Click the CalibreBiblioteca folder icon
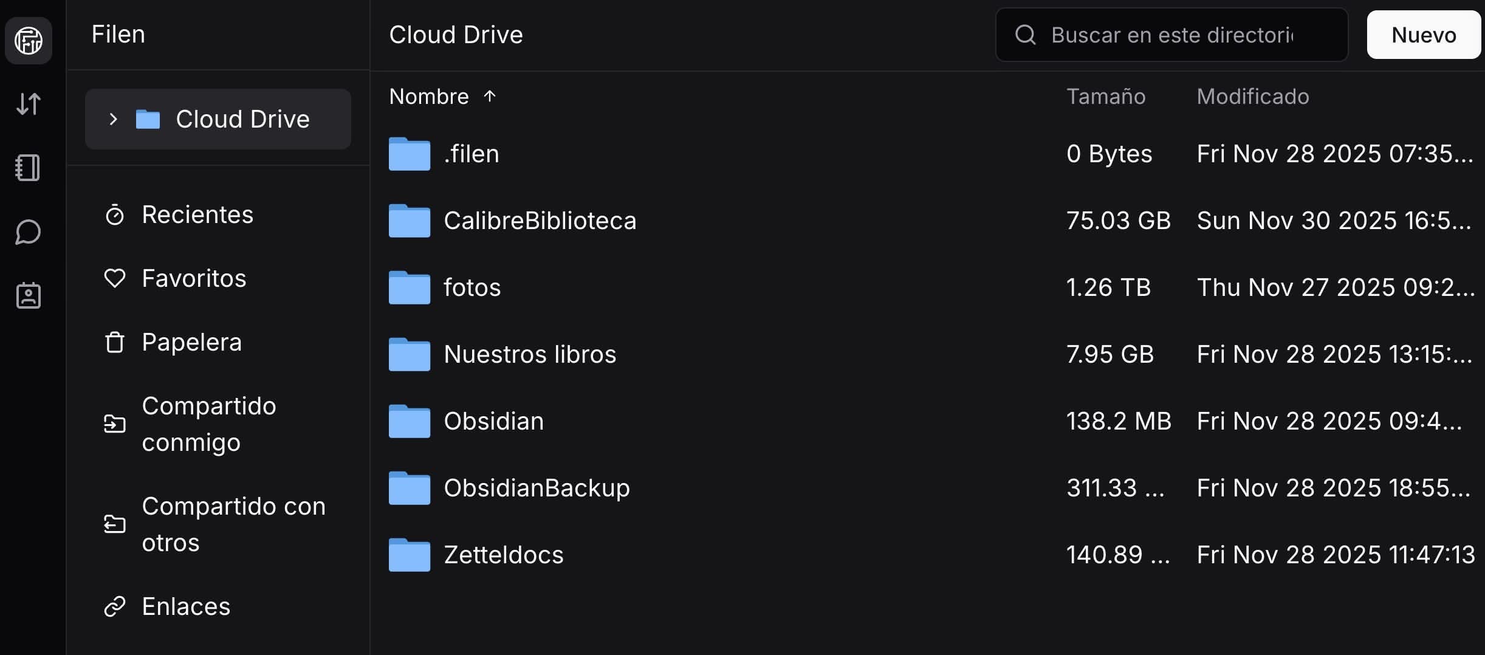 point(410,221)
